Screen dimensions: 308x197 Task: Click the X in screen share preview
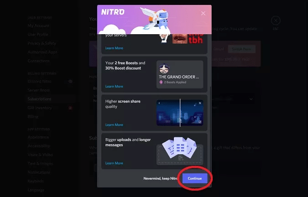(200, 103)
